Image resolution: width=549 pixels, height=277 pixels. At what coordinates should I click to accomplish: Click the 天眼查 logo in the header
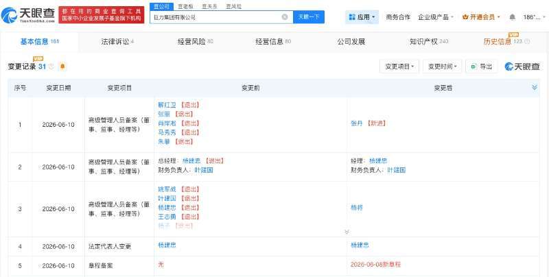pos(28,15)
